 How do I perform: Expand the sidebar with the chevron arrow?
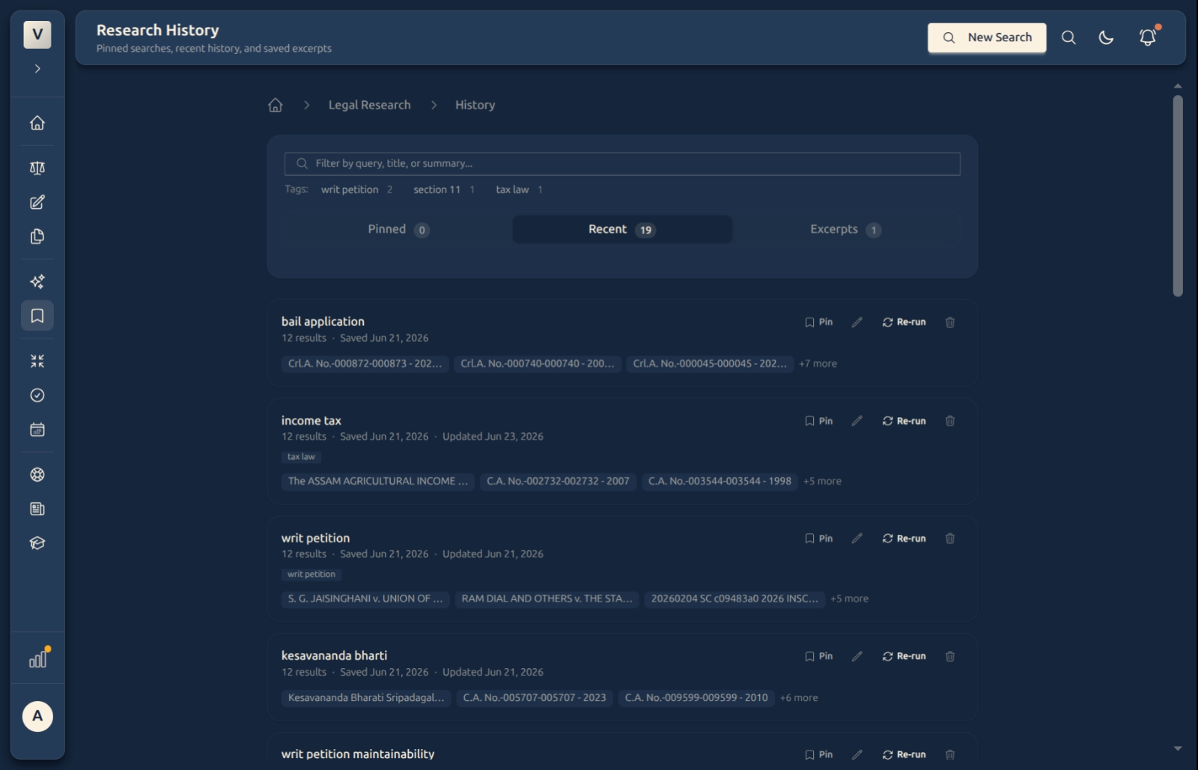(x=37, y=69)
